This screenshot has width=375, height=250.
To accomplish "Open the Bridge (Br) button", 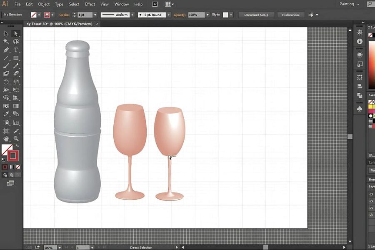I will point(155,4).
